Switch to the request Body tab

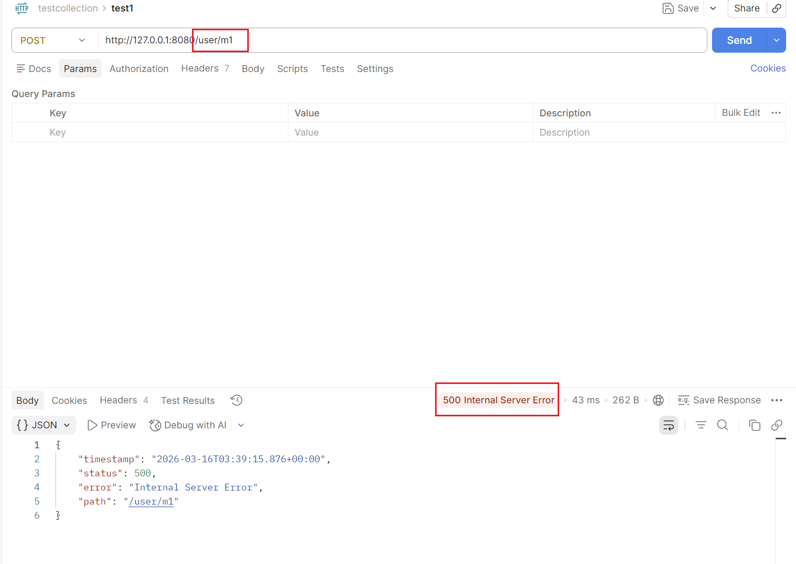coord(253,69)
